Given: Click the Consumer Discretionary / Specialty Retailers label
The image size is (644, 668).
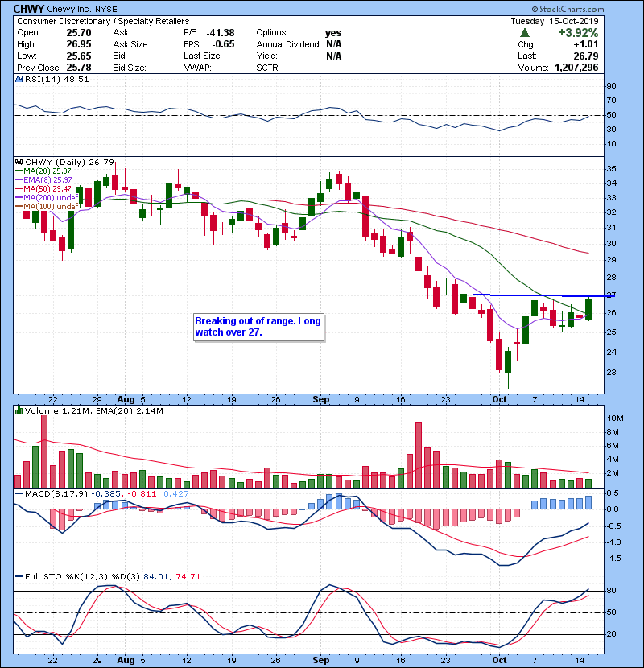Looking at the screenshot, I should tap(103, 21).
